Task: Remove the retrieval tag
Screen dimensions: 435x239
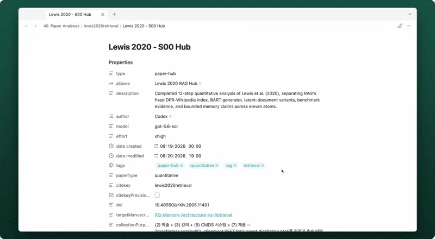Action: pyautogui.click(x=263, y=166)
